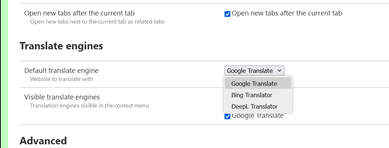This screenshot has height=148, width=389.
Task: Toggle the Google Translate visible engine checkbox
Action: (227, 116)
